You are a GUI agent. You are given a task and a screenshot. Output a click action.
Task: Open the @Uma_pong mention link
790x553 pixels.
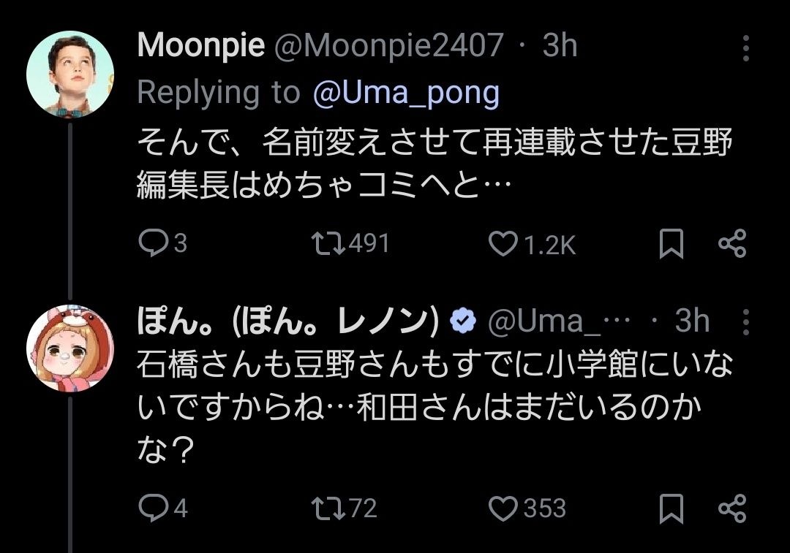(x=406, y=93)
